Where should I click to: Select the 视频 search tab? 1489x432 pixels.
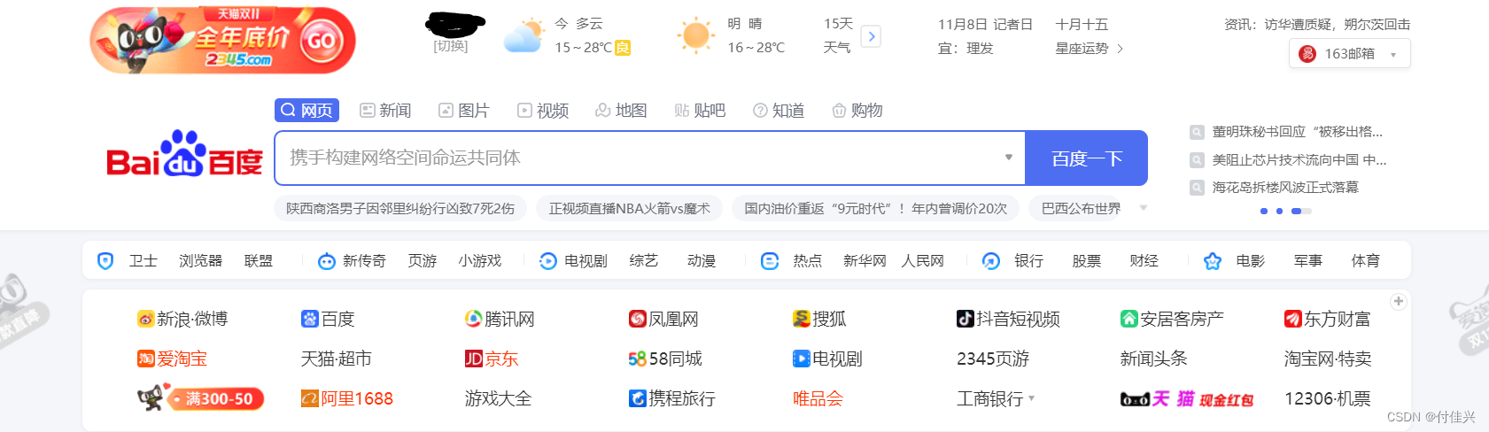click(x=543, y=110)
